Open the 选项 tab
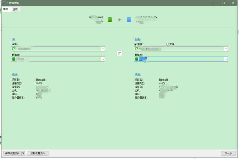The image size is (239, 159). click(x=15, y=9)
